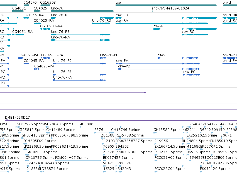Viewport: 237px width, 173px height.
Task: Open the FGM004H07.5prime EST
Action: click(x=78, y=160)
